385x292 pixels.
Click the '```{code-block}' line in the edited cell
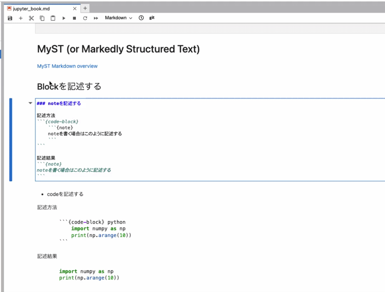point(58,122)
